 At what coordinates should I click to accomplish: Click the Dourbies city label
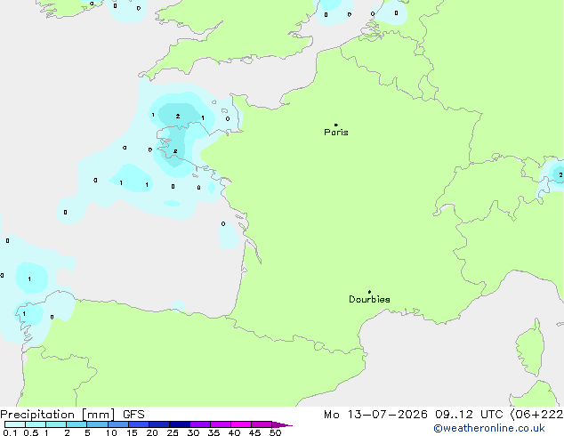click(x=369, y=299)
